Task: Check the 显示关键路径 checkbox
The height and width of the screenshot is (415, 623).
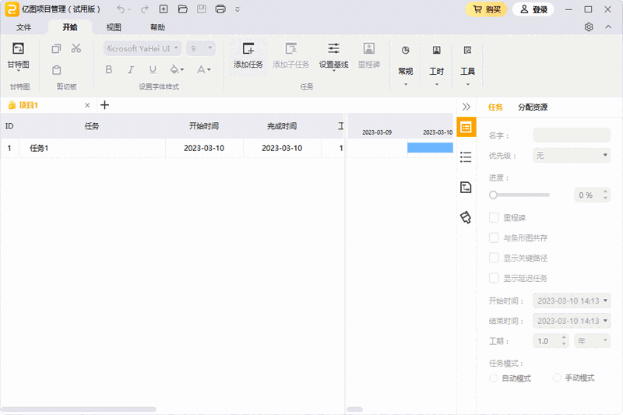Action: 494,258
